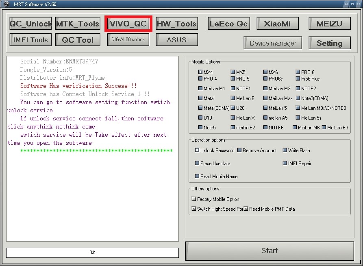Viewport: 363px width, 266px height.
Task: Enable Read Mobile Name operation
Action: pos(197,176)
